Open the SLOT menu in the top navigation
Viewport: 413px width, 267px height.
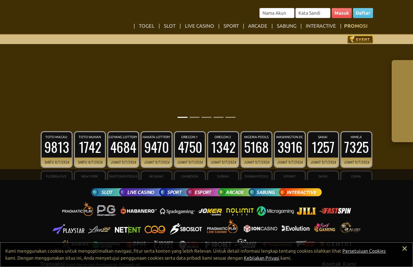tap(170, 26)
